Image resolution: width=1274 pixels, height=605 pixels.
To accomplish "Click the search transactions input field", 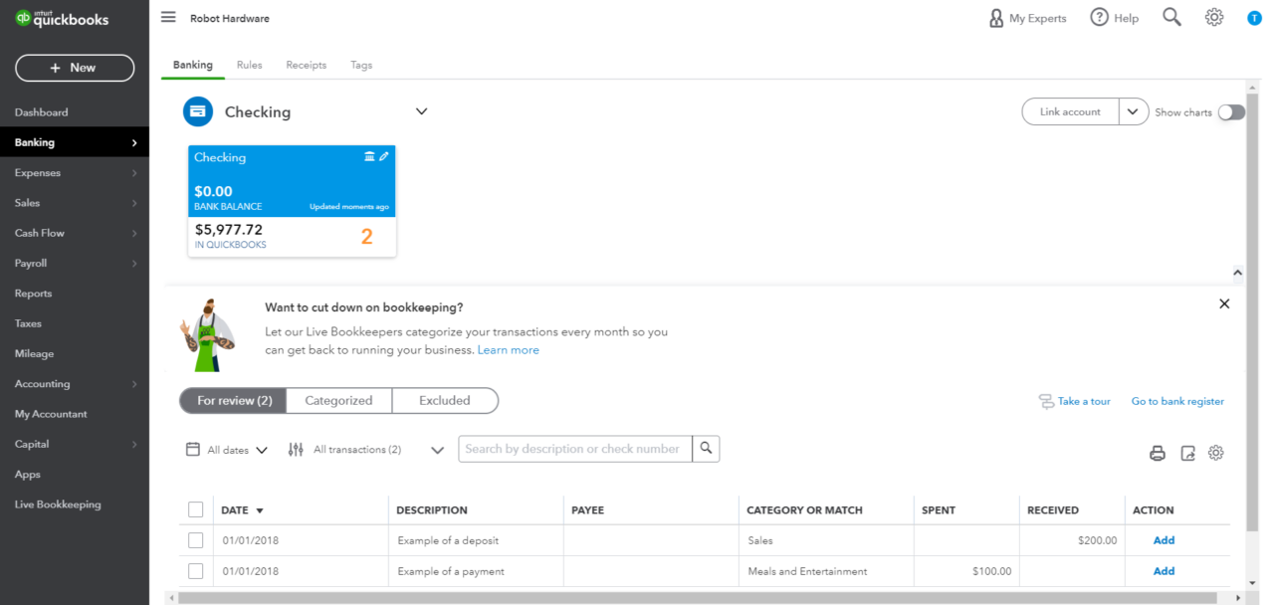I will 574,449.
